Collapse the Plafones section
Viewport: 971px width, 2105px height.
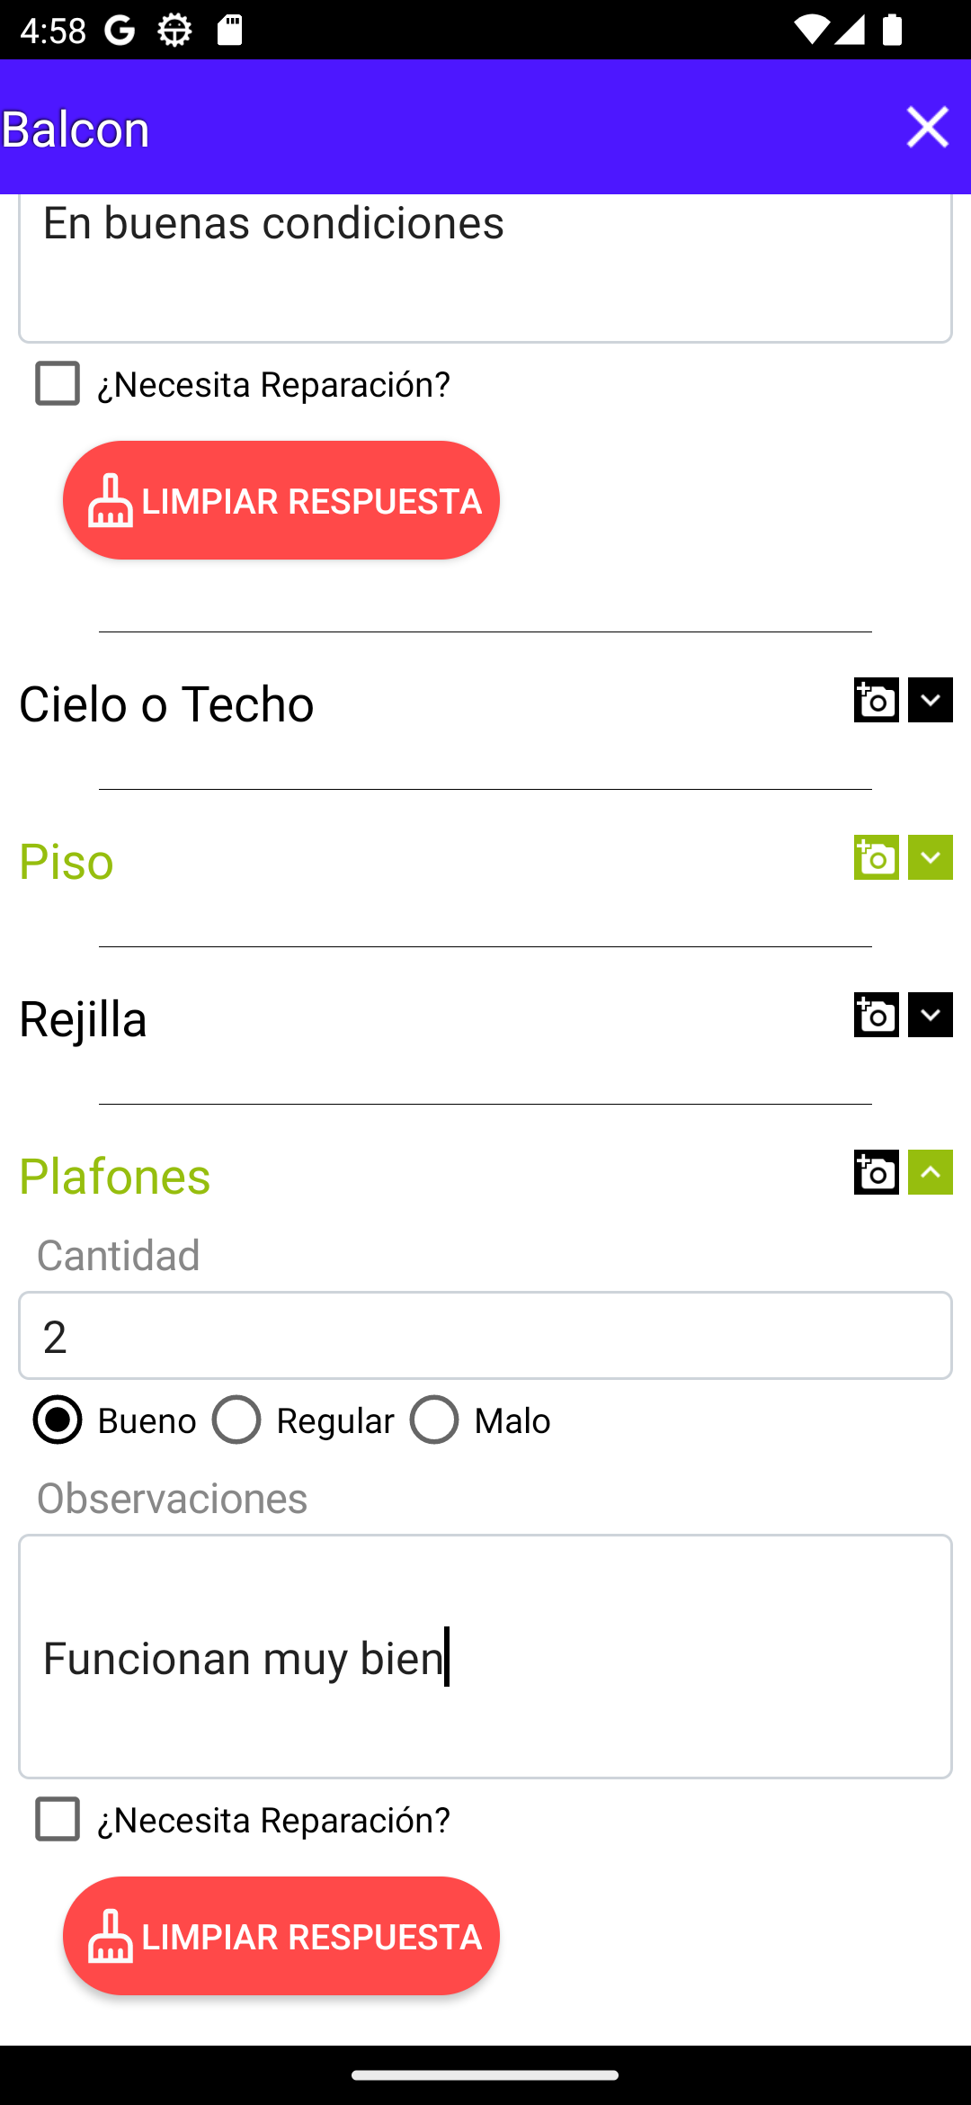[x=930, y=1173]
